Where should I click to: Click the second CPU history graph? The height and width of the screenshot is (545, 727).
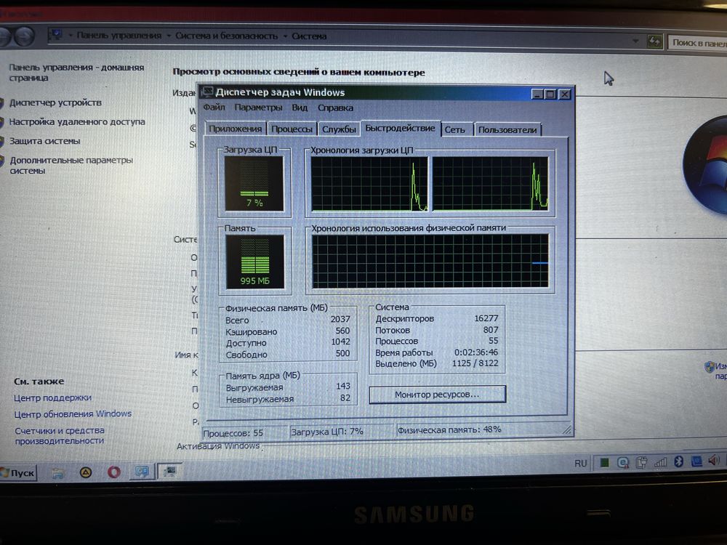[x=490, y=184]
